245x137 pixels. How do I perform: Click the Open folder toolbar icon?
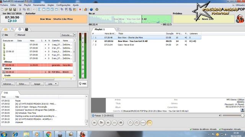[x=6, y=10]
